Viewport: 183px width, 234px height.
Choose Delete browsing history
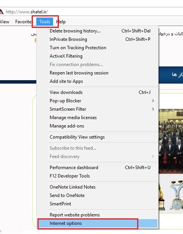click(97, 31)
